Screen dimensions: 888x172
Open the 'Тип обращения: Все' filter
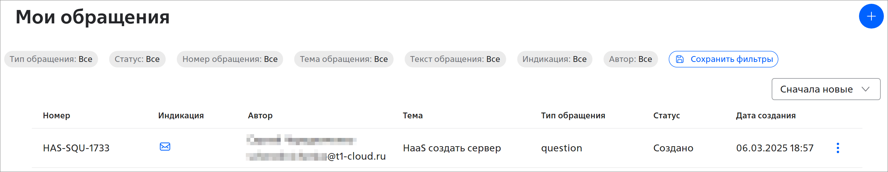51,59
